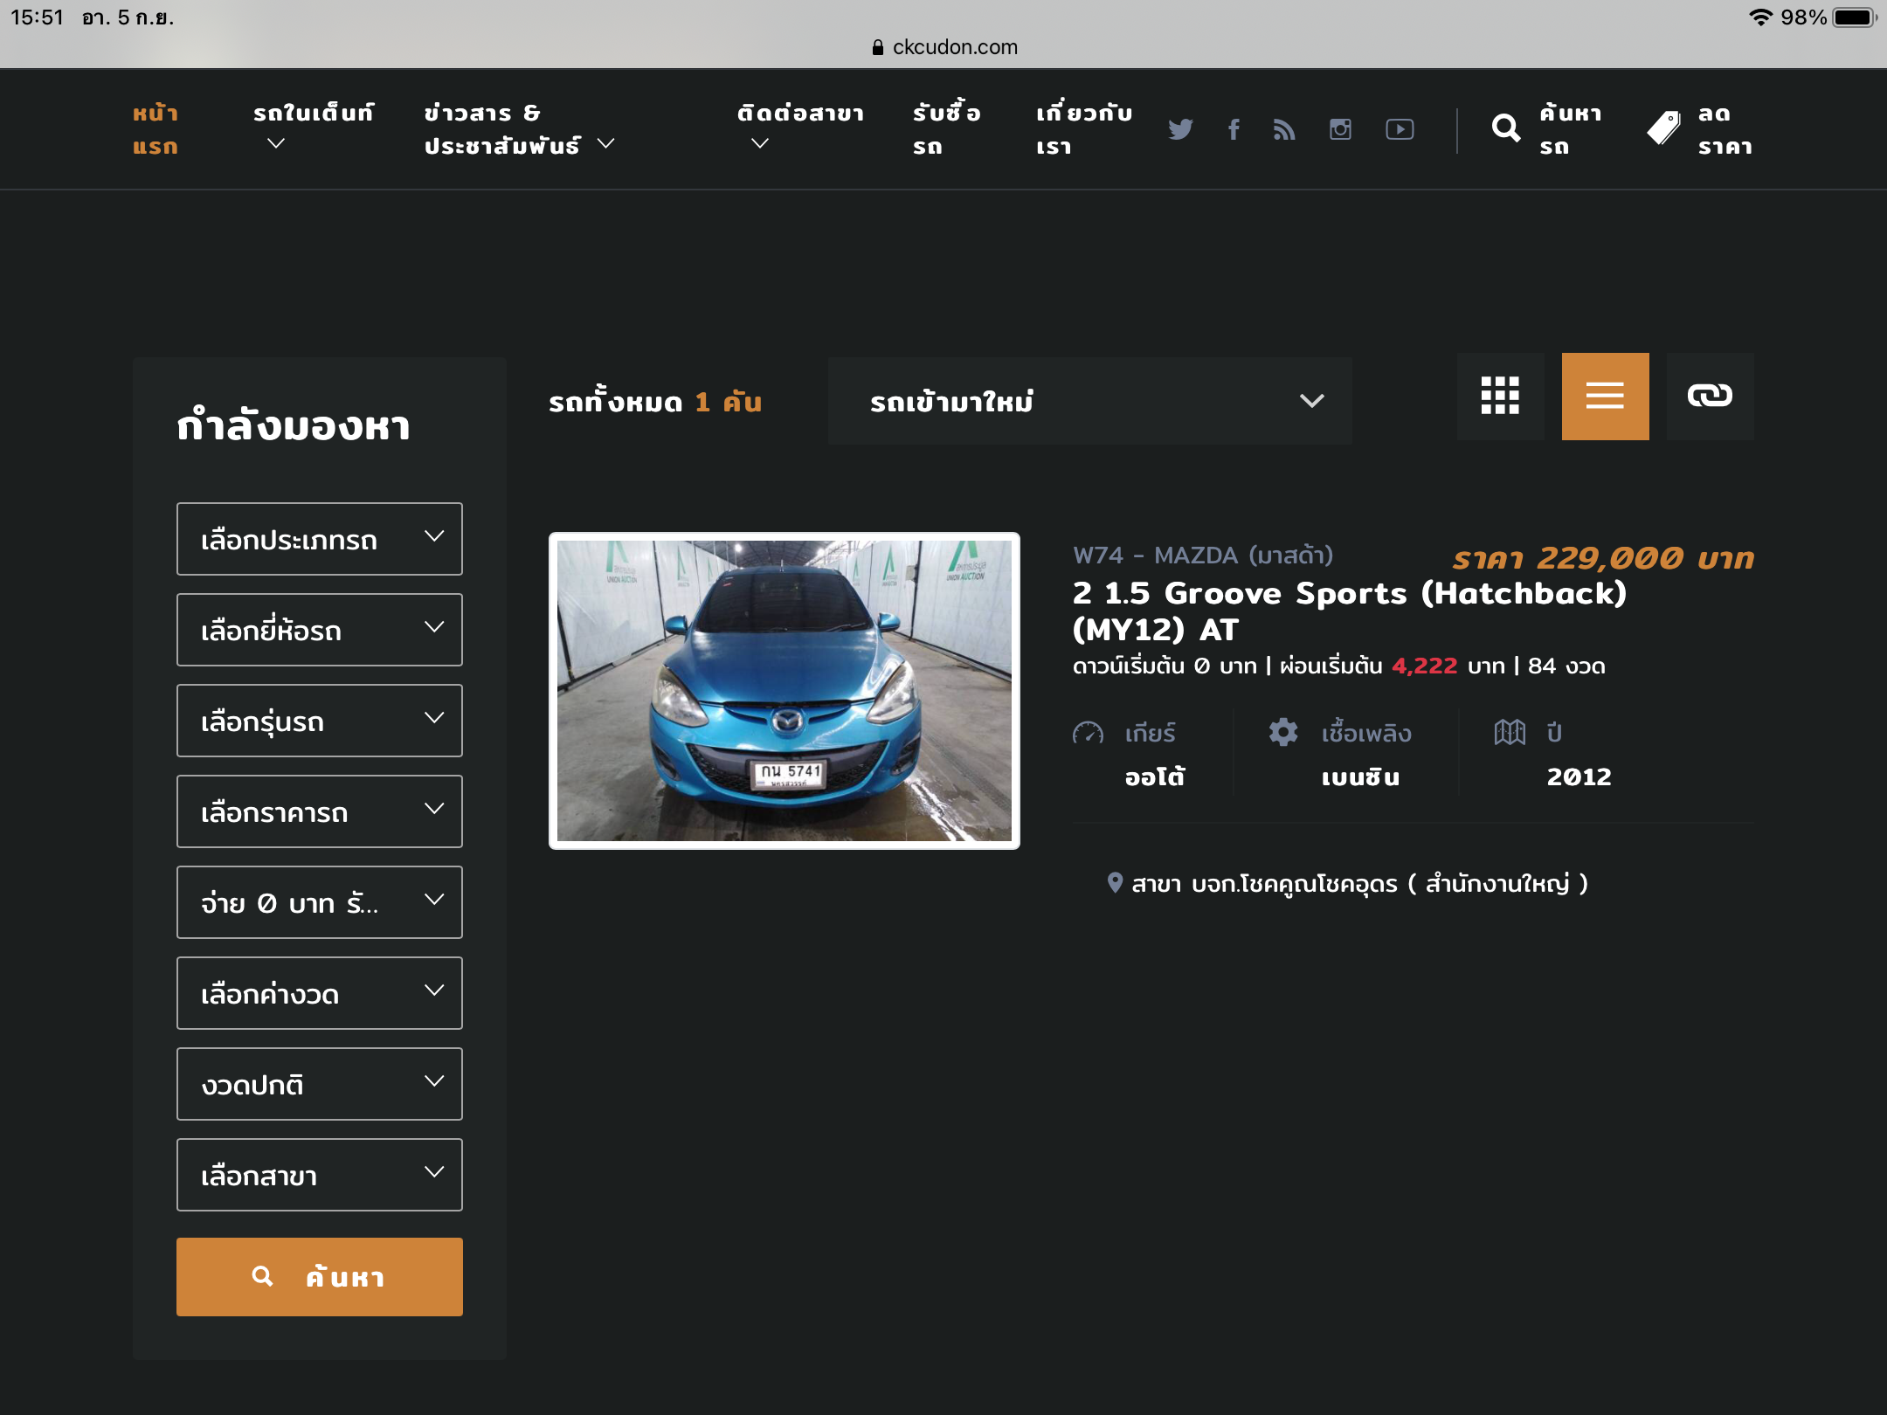Open the YouTube icon link
1887x1415 pixels.
[1400, 129]
